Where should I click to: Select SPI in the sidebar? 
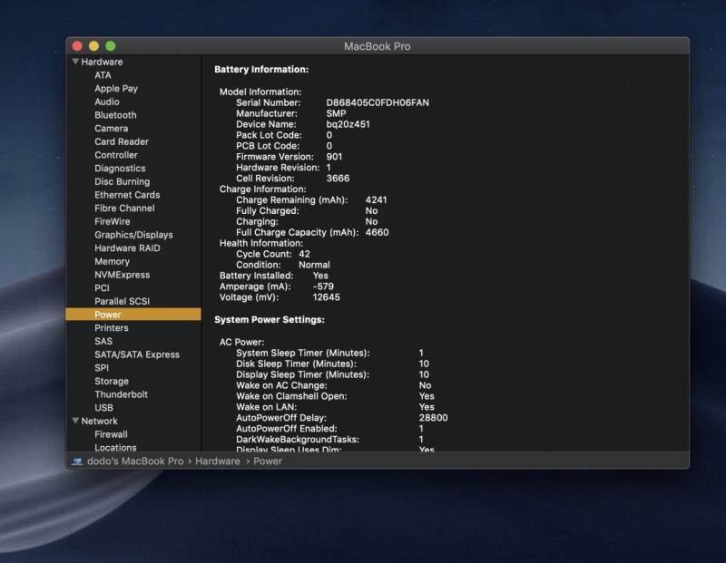pos(102,368)
